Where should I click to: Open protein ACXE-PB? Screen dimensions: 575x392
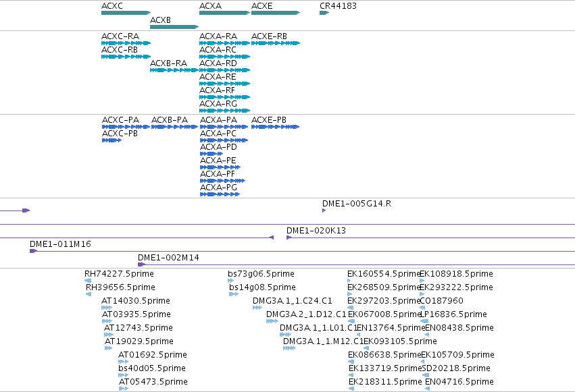(276, 127)
